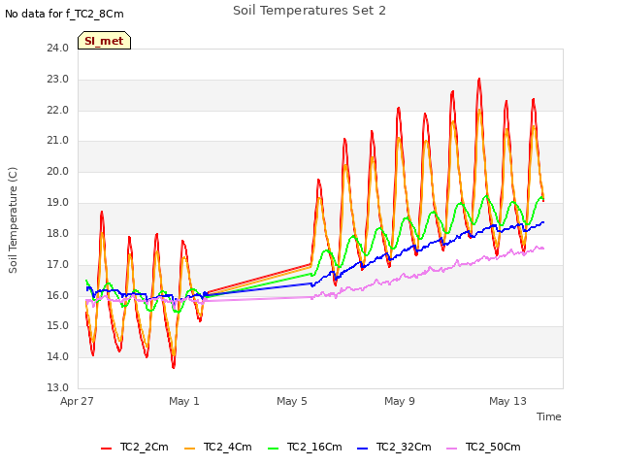
Task: Click the right end of violet TC2_50Cm line
Action: 543,249
